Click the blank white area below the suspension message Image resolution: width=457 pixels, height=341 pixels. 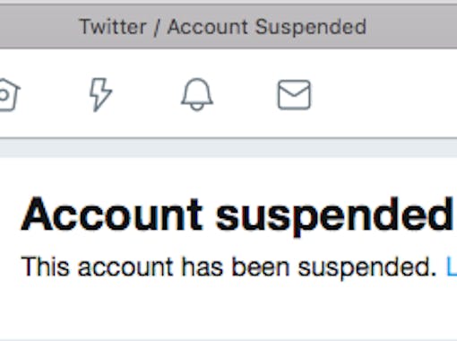(x=228, y=311)
